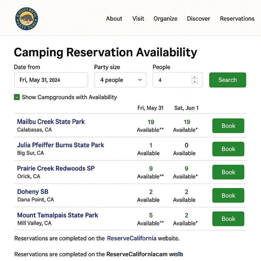
Task: Book Malibu Creek State Park
Action: pyautogui.click(x=228, y=126)
